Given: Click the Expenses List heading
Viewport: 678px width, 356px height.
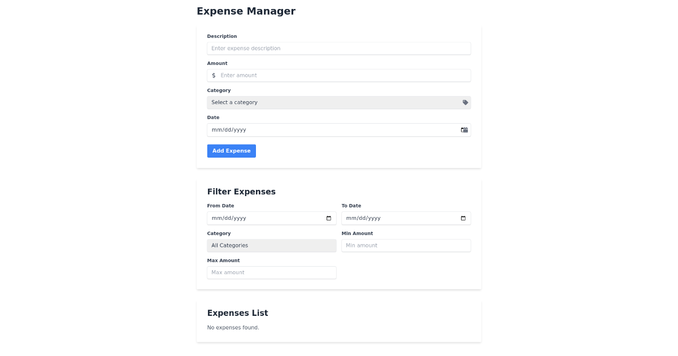Looking at the screenshot, I should [x=237, y=312].
